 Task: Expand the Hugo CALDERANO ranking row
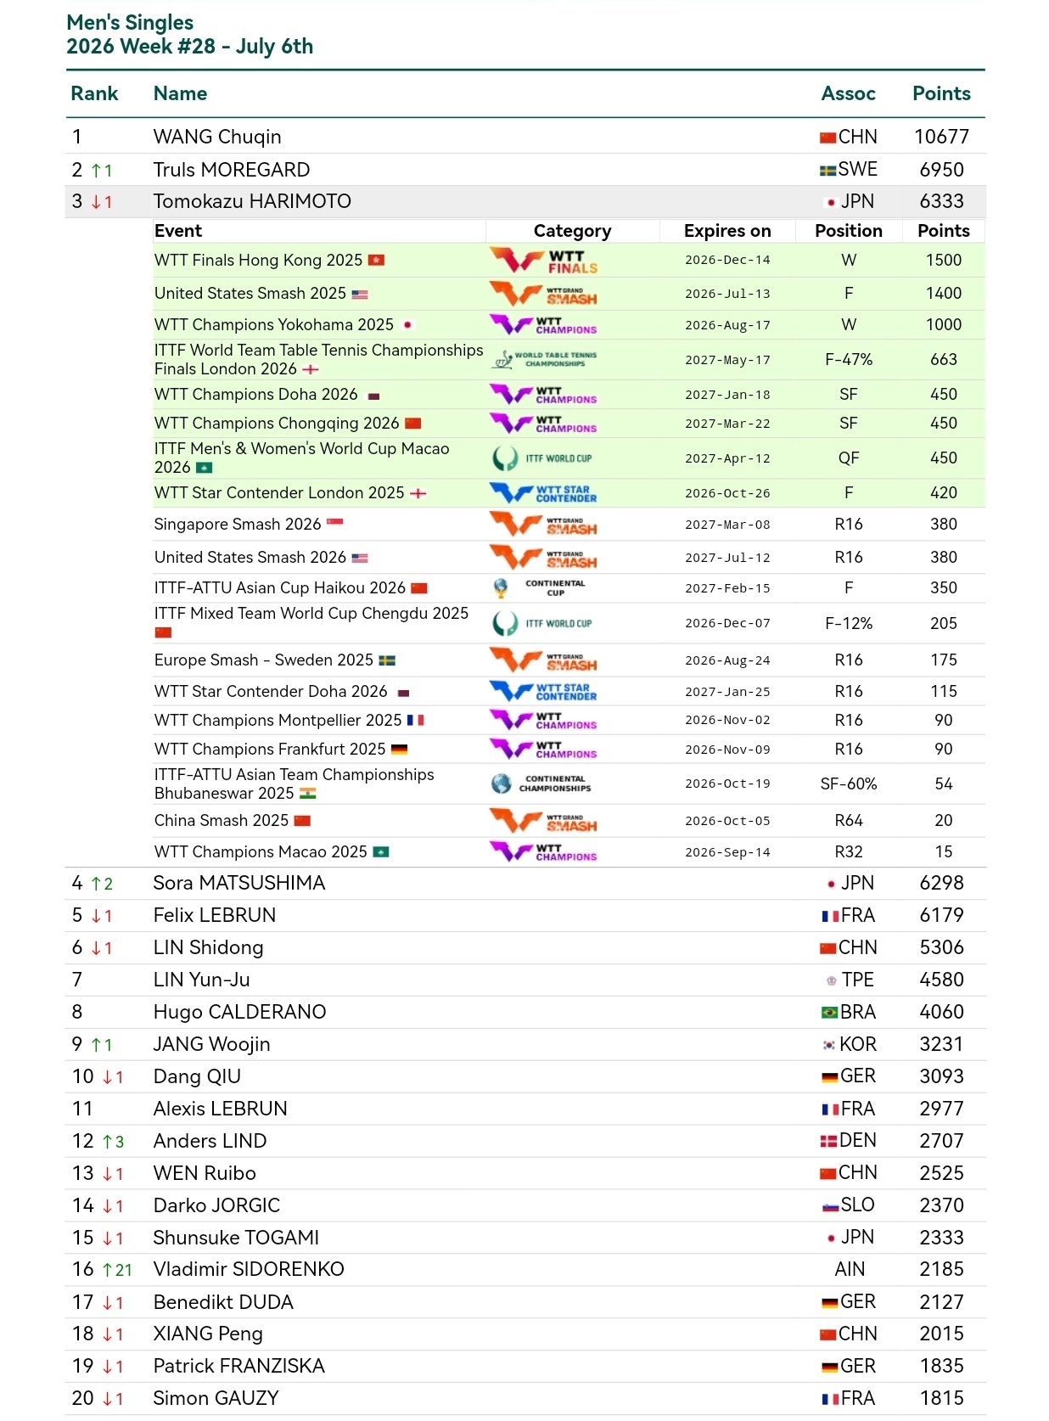(x=525, y=1013)
